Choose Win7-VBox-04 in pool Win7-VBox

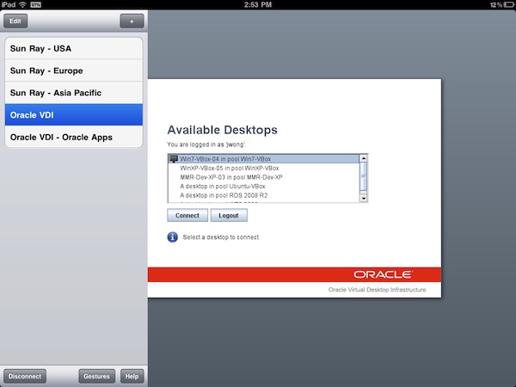[264, 159]
